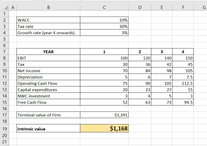Click the EBIT label cell
This screenshot has width=207, height=146.
point(48,58)
